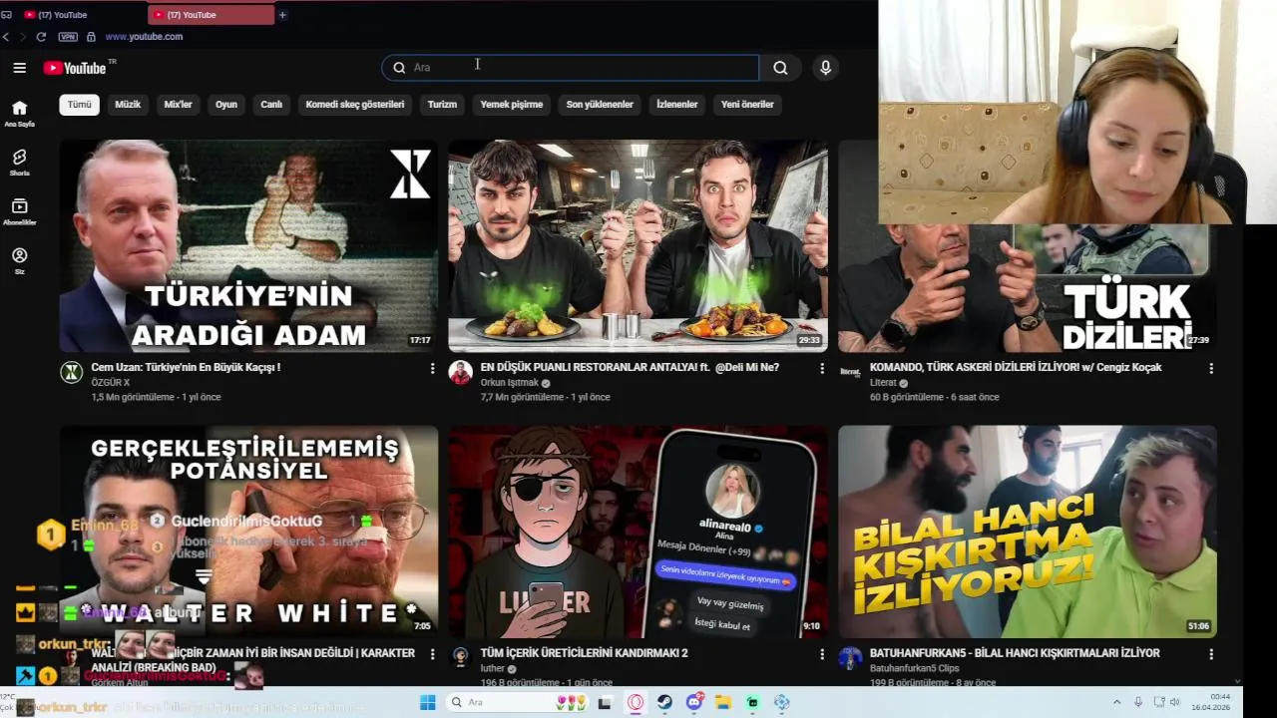The height and width of the screenshot is (718, 1277).
Task: Select the Oyun filter chip
Action: coord(226,105)
